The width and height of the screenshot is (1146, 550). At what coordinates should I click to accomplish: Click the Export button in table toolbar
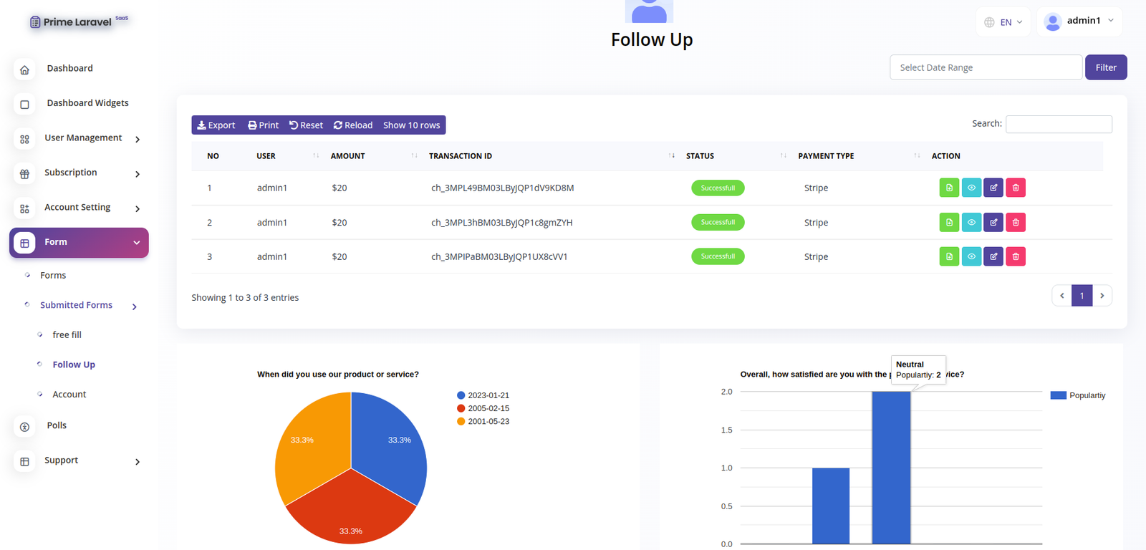(x=216, y=125)
